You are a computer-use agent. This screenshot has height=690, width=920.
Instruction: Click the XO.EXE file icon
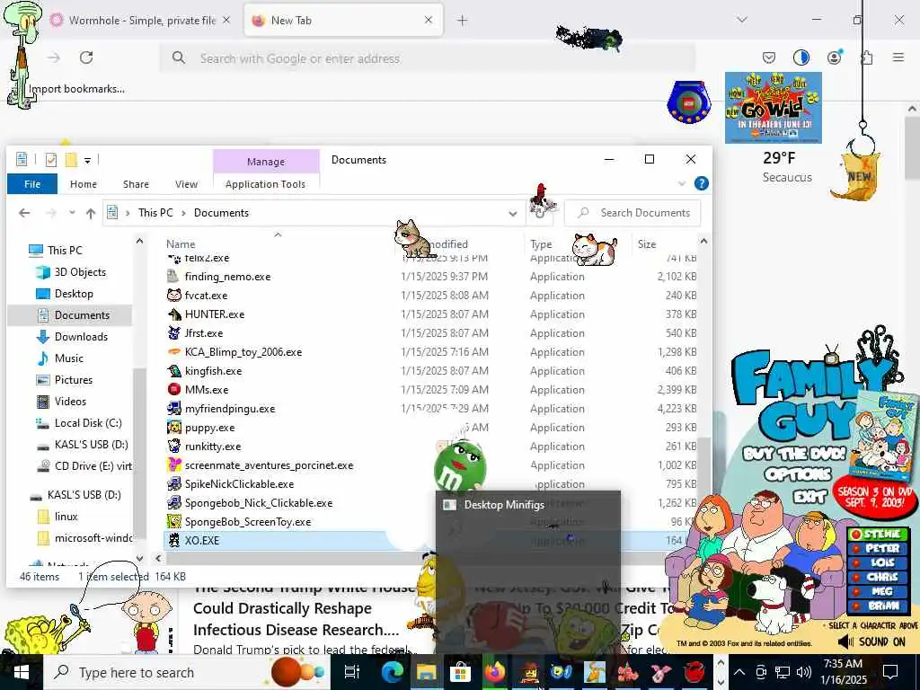click(173, 540)
